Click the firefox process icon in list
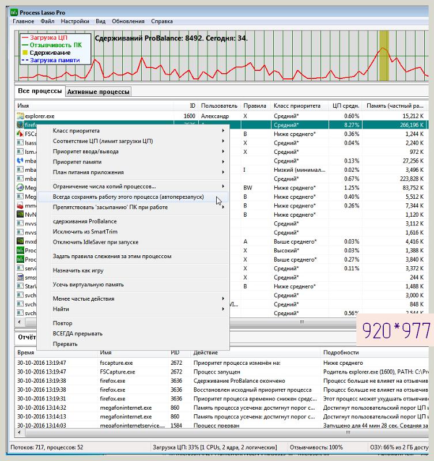This screenshot has height=461, width=434. tap(20, 125)
